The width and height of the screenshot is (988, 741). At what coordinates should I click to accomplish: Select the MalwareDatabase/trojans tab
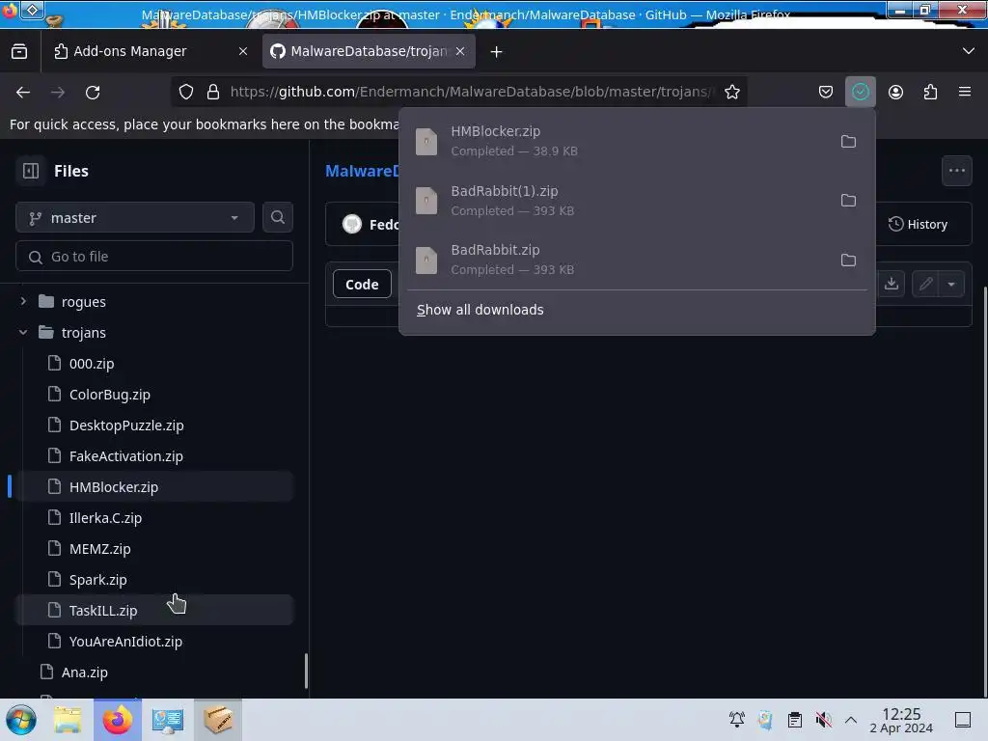coord(369,51)
